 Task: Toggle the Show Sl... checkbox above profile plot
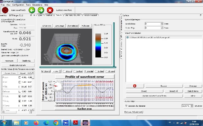pyautogui.click(x=42, y=71)
